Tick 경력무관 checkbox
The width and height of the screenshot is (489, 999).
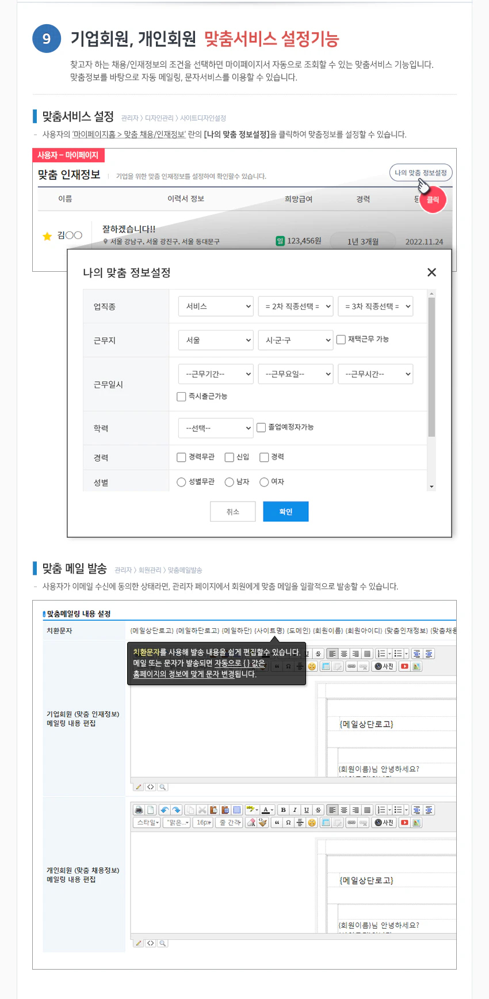(181, 457)
